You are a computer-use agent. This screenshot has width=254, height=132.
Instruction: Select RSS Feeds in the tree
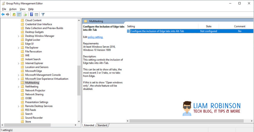click(31, 110)
